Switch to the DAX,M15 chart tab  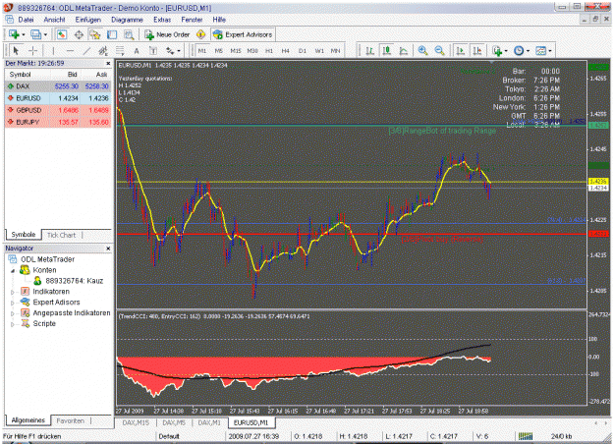(136, 422)
